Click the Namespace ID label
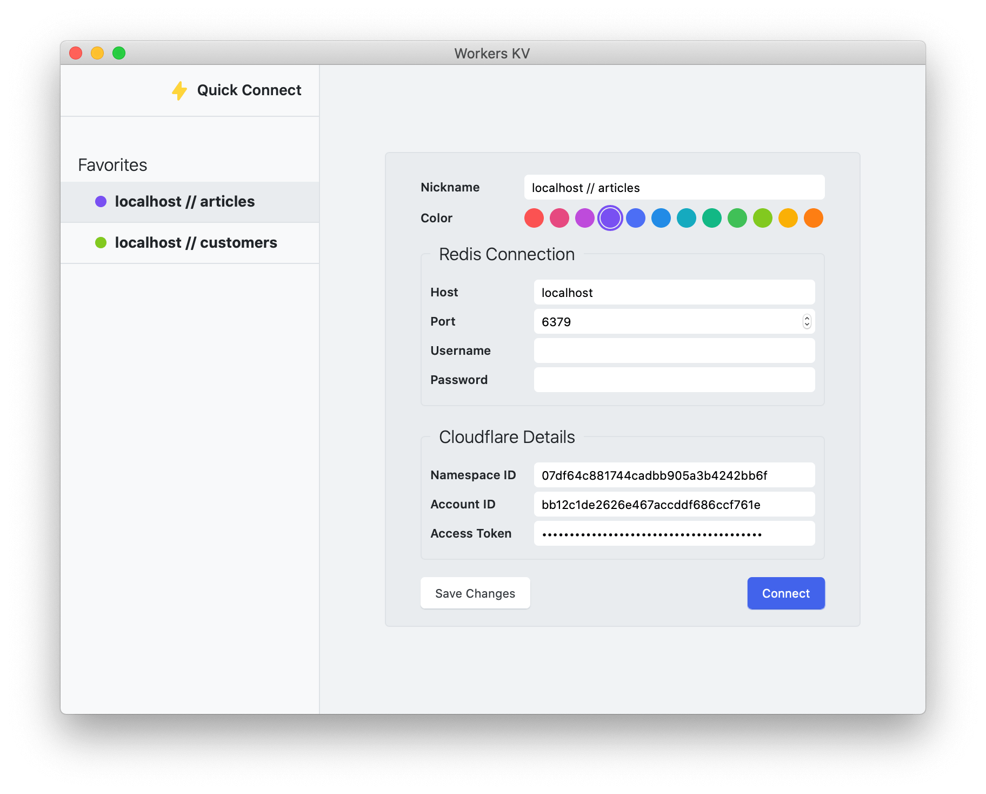986x794 pixels. (473, 475)
